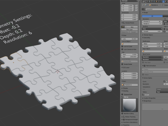Open the World properties tab icon

tap(154, 1)
